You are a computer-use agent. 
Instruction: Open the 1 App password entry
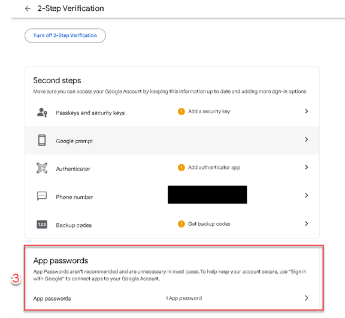click(x=184, y=298)
